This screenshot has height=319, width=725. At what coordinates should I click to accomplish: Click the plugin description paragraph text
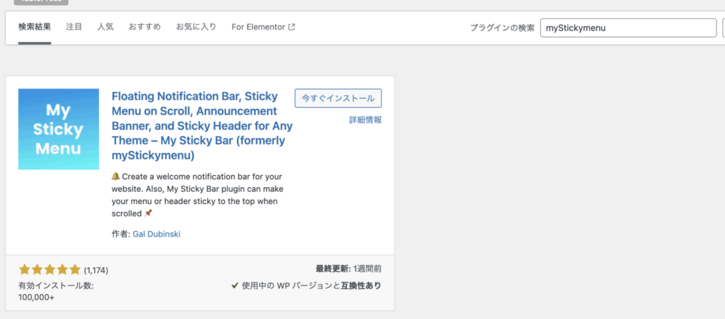[x=198, y=195]
